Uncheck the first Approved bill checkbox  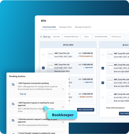43,68
